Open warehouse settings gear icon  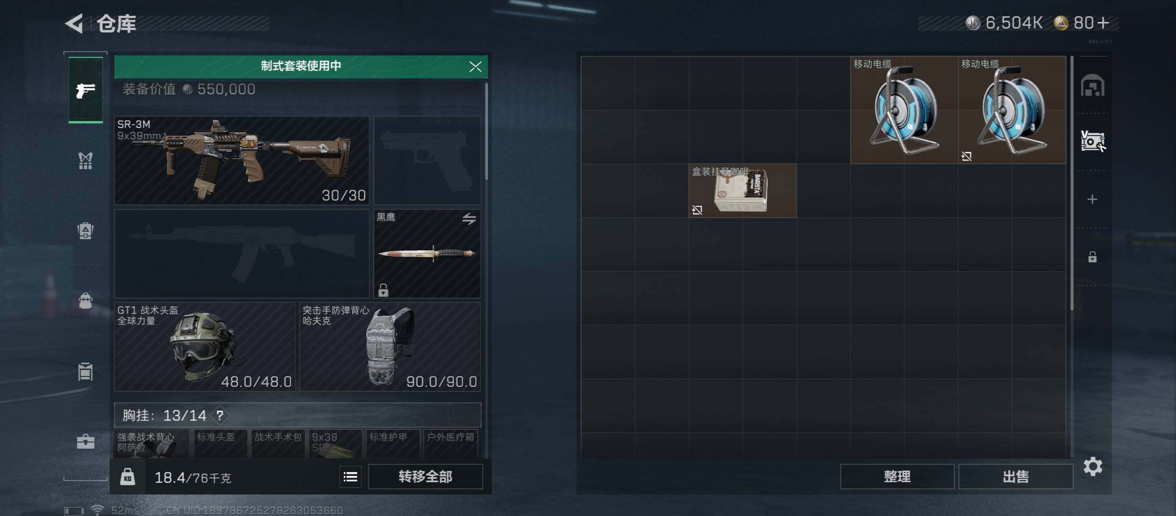[x=1093, y=466]
